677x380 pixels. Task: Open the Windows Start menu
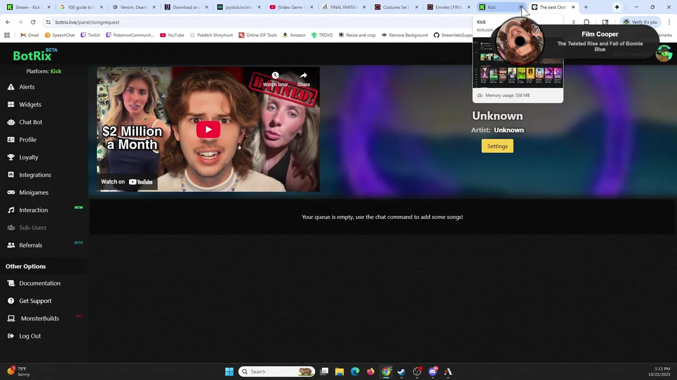229,372
